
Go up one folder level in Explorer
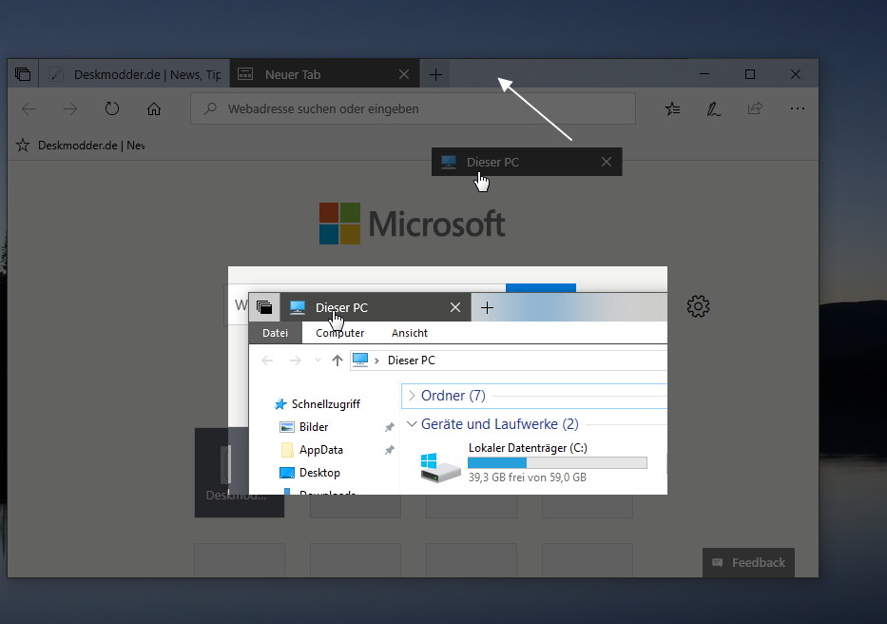[x=337, y=361]
